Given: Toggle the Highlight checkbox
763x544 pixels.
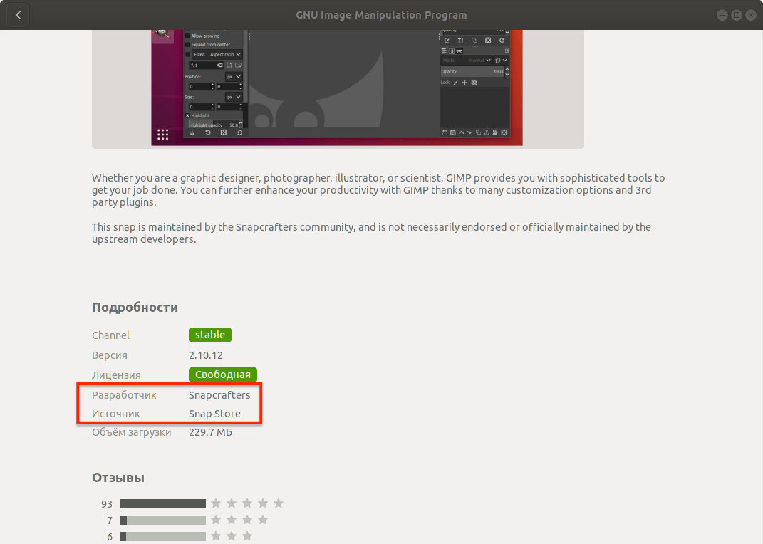Looking at the screenshot, I should click(188, 115).
